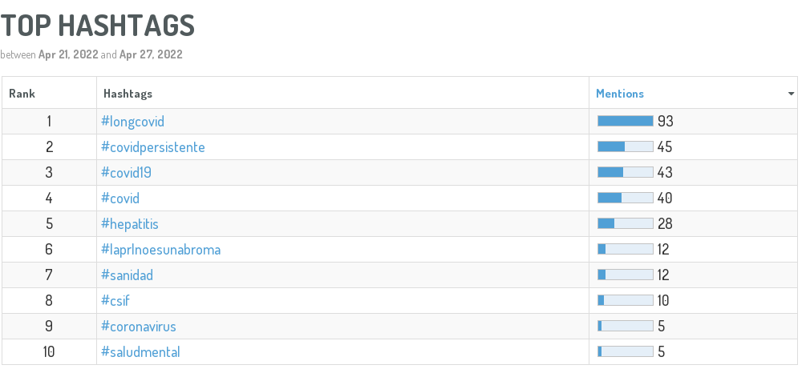806x369 pixels.
Task: Click the mentions bar for #hepatitis
Action: coord(626,224)
